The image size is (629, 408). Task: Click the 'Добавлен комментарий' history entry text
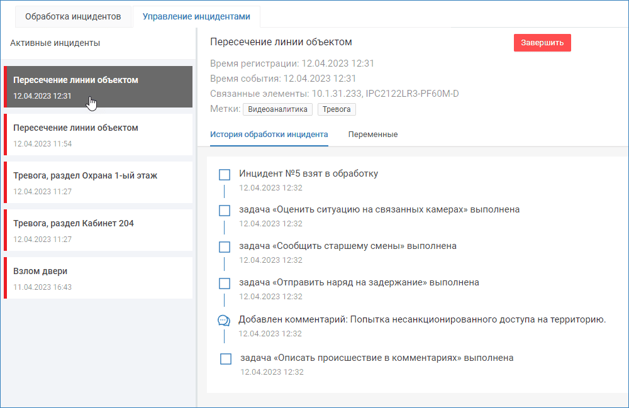(421, 319)
